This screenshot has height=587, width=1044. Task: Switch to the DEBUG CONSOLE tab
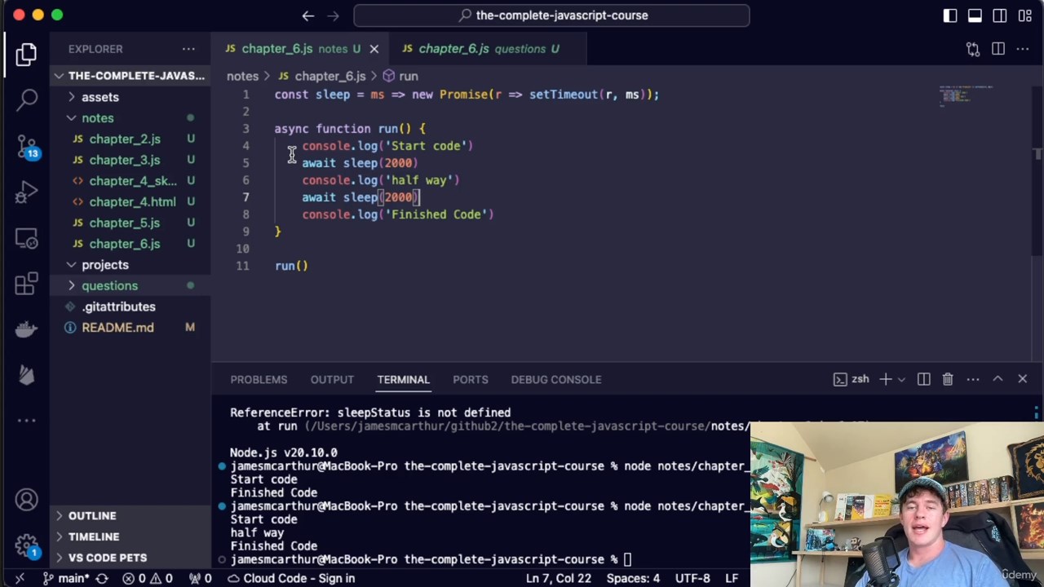[x=556, y=379]
